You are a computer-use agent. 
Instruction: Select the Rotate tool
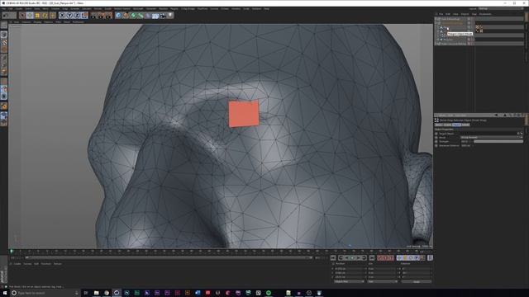[x=45, y=16]
